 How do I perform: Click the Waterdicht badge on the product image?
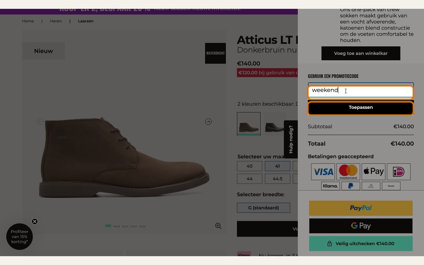(215, 53)
